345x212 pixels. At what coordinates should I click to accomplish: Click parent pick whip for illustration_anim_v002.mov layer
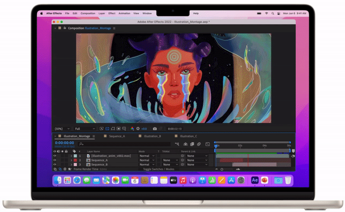coord(182,156)
